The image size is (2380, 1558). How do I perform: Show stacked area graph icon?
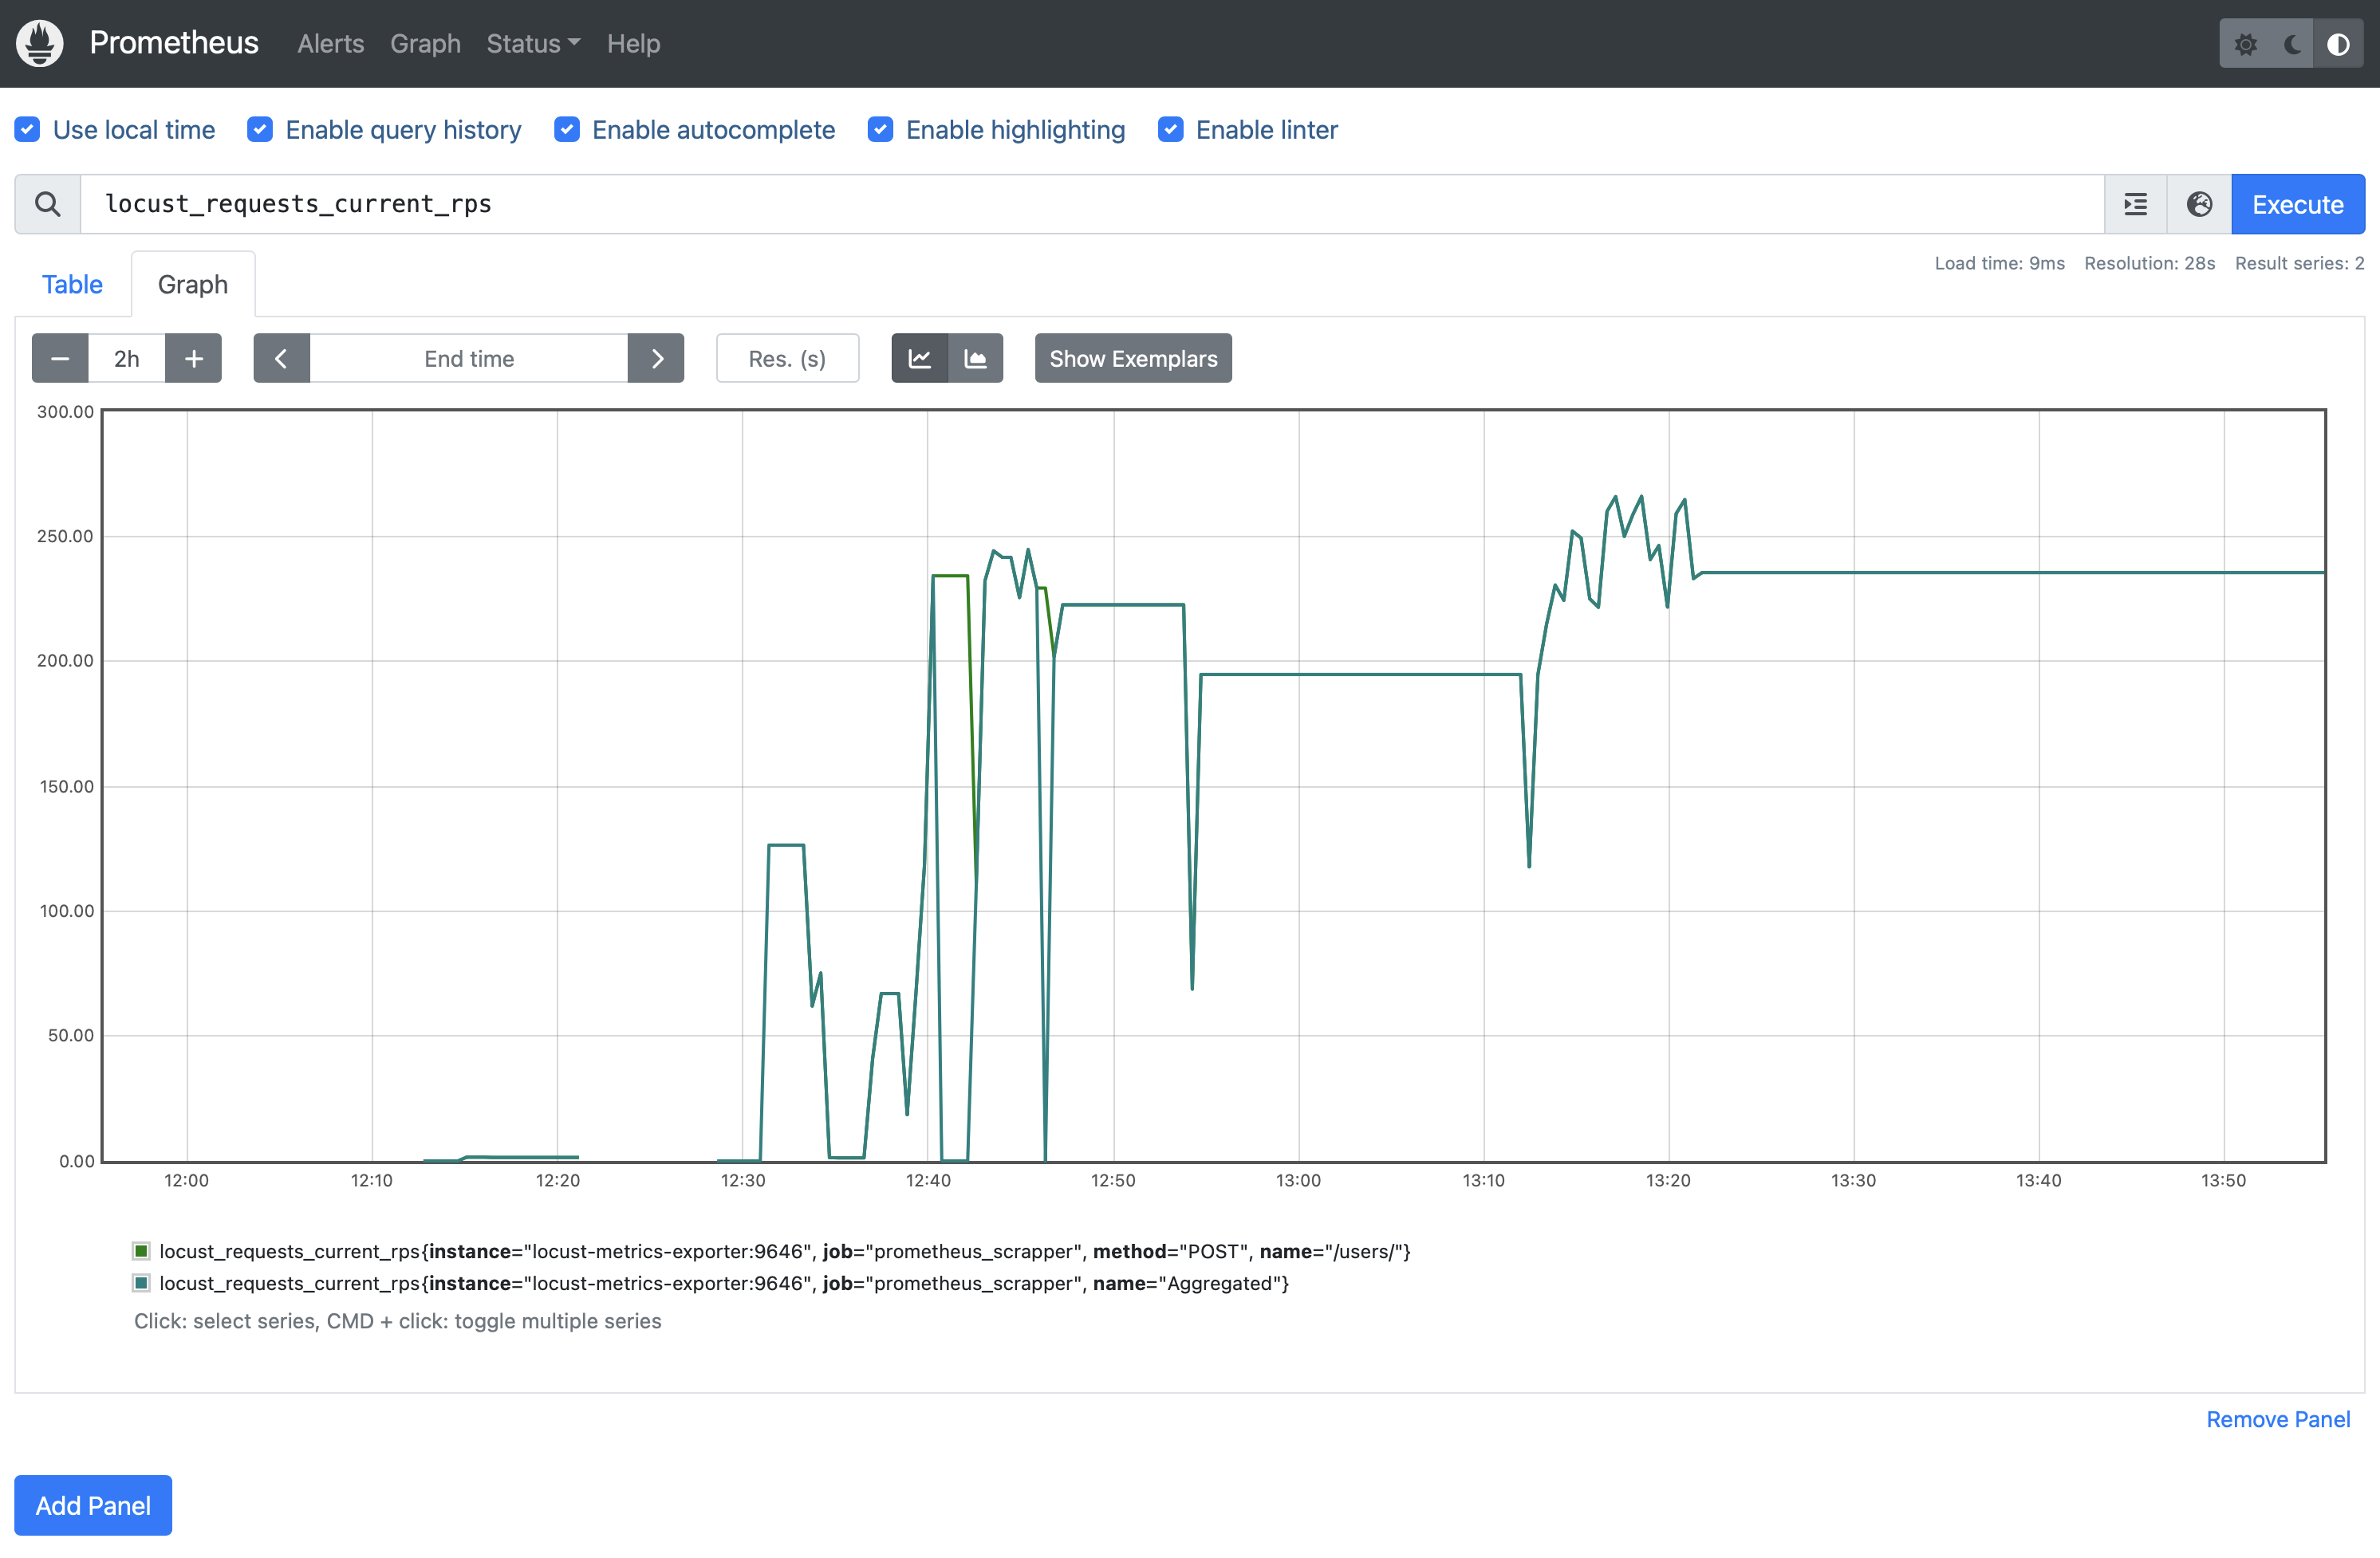975,358
